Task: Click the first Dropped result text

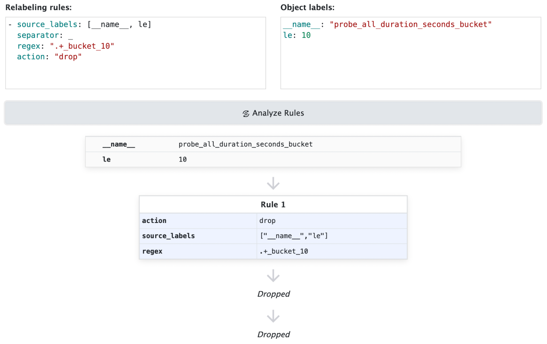Action: 273,294
